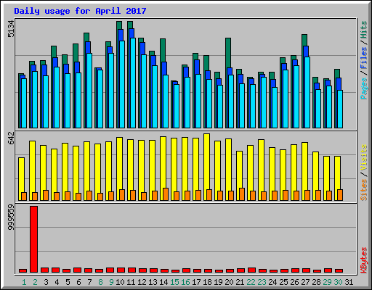Click day label 30 on the x-axis
The height and width of the screenshot is (290, 372).
(x=338, y=282)
